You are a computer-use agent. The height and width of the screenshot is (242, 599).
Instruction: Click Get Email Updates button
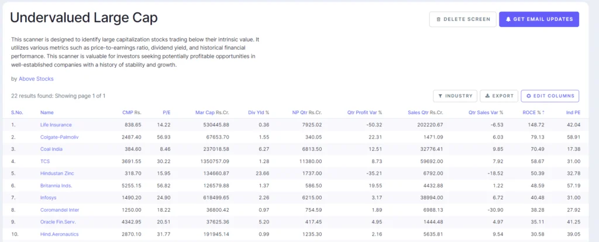tap(539, 19)
